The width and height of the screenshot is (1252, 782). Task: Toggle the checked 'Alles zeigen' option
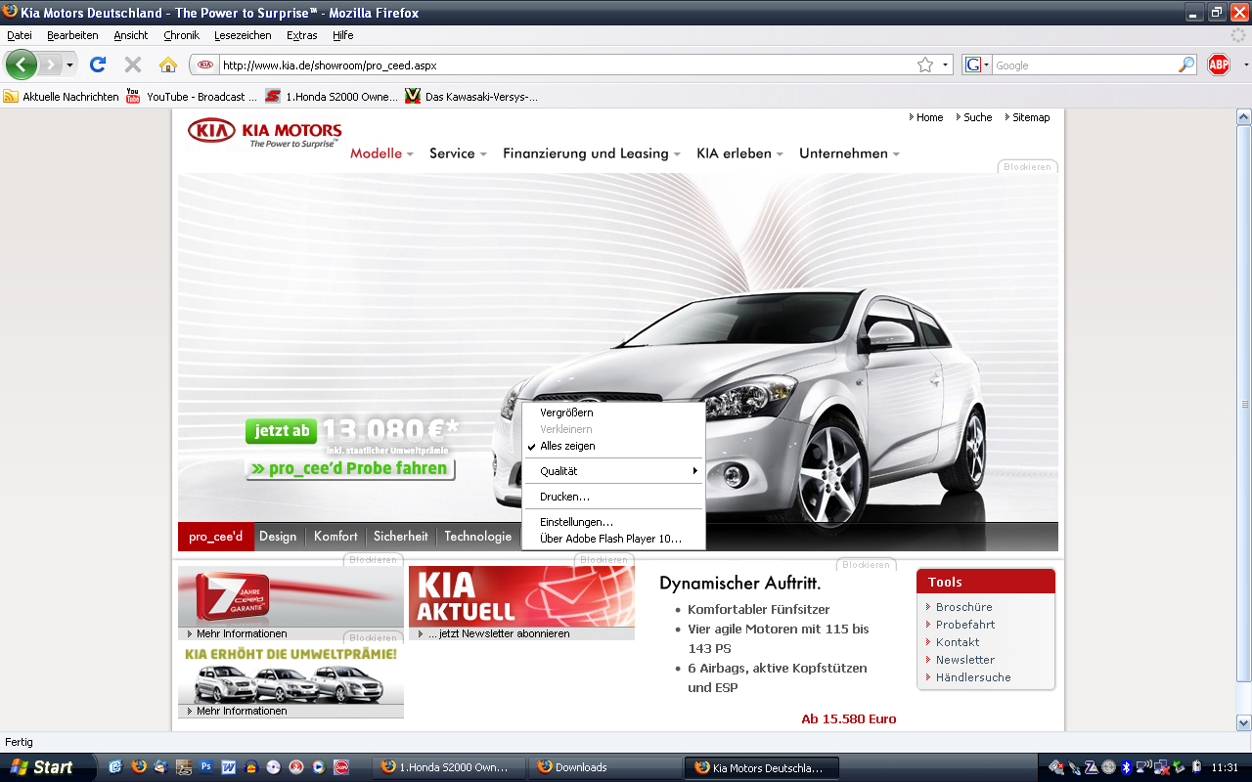point(567,446)
